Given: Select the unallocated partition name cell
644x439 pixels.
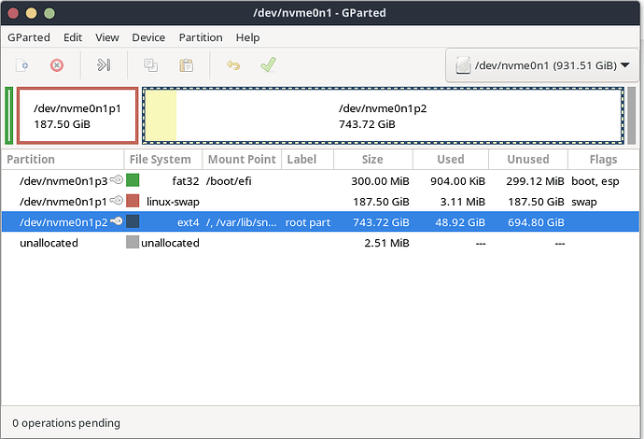Looking at the screenshot, I should click(x=49, y=243).
